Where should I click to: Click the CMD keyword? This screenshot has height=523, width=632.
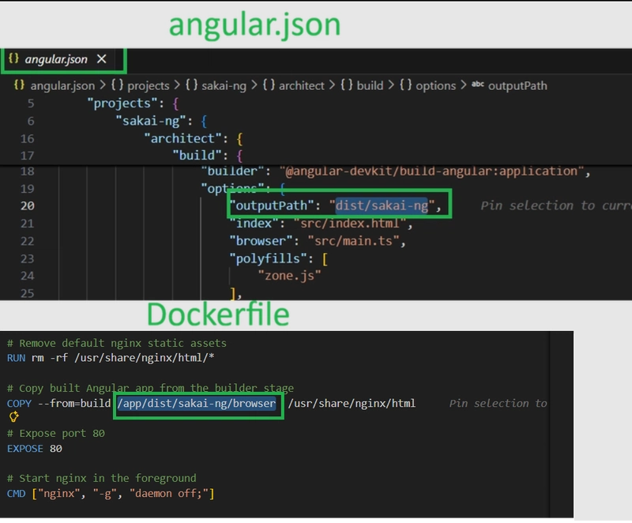[16, 494]
